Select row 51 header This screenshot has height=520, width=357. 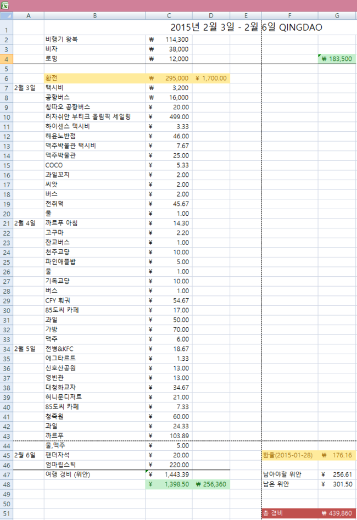tap(6, 513)
